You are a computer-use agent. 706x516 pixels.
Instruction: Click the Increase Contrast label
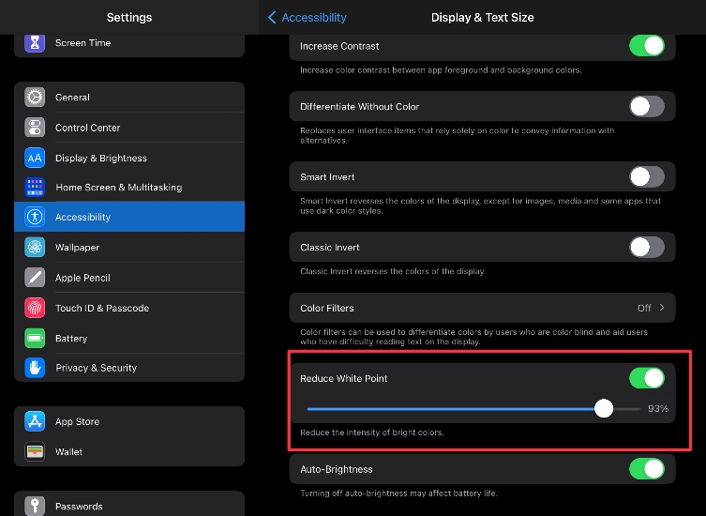coord(339,46)
